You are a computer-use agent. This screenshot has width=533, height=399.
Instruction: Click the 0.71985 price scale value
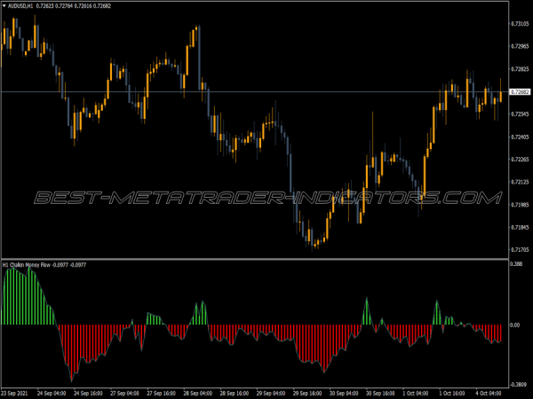[x=520, y=205]
